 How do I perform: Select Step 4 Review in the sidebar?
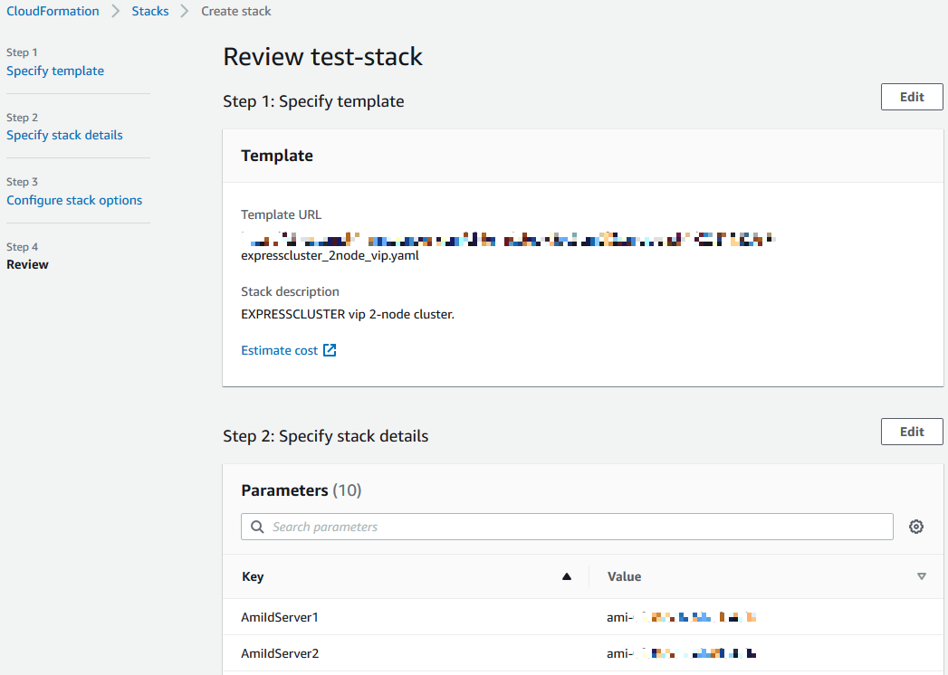(x=27, y=264)
